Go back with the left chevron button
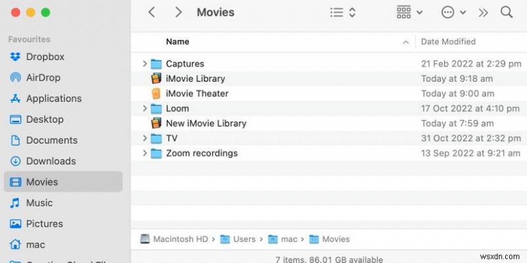Image resolution: width=527 pixels, height=263 pixels. coord(152,12)
